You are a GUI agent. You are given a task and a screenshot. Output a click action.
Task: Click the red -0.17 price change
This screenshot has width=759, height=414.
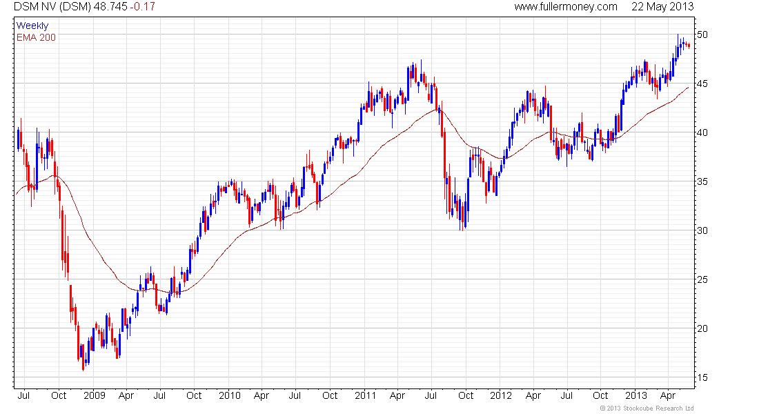pos(143,7)
